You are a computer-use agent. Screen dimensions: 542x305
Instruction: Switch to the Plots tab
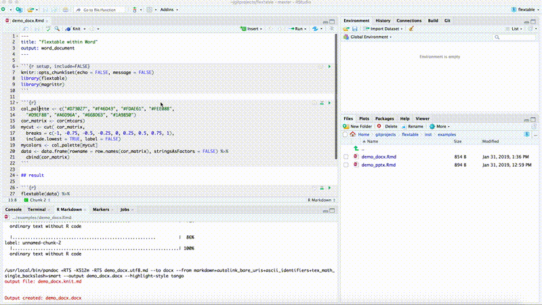click(x=364, y=119)
